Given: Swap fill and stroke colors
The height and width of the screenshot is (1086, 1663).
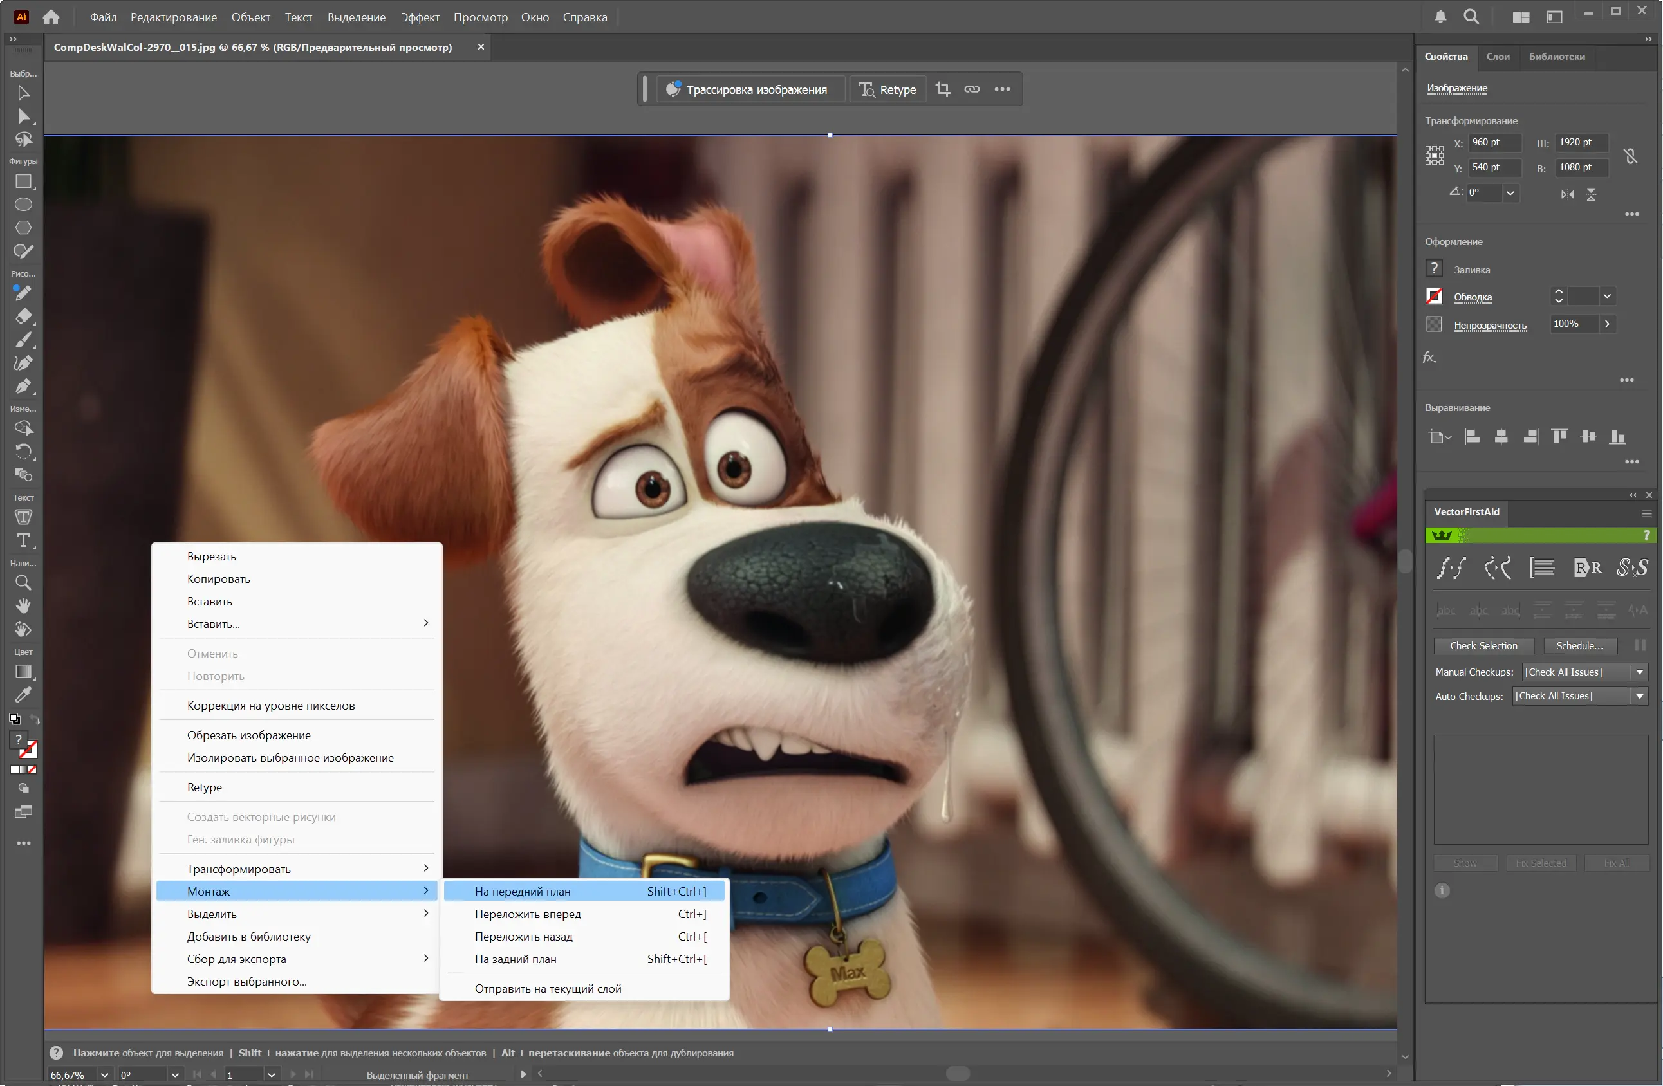Looking at the screenshot, I should point(34,719).
